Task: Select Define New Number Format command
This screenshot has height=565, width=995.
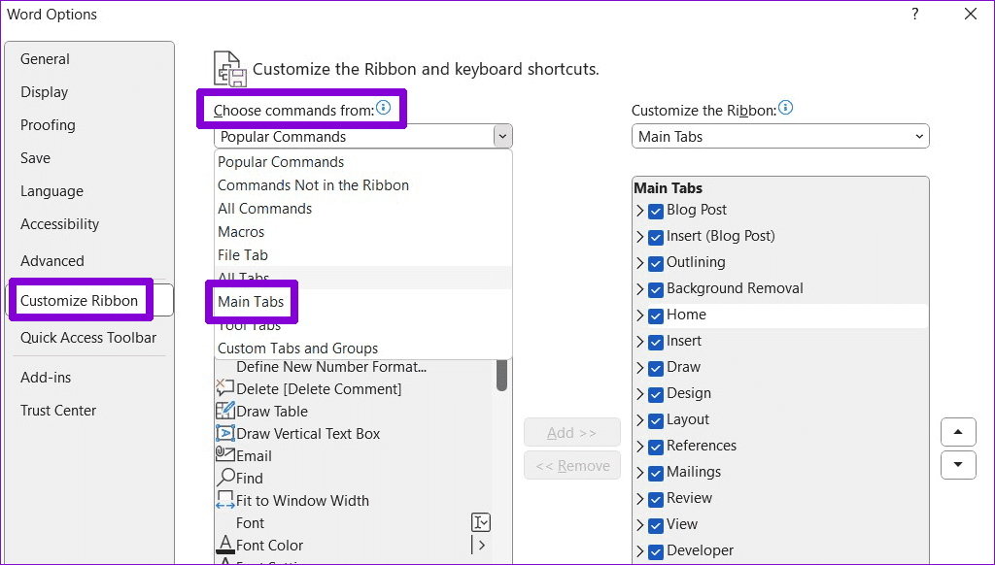Action: 354,367
